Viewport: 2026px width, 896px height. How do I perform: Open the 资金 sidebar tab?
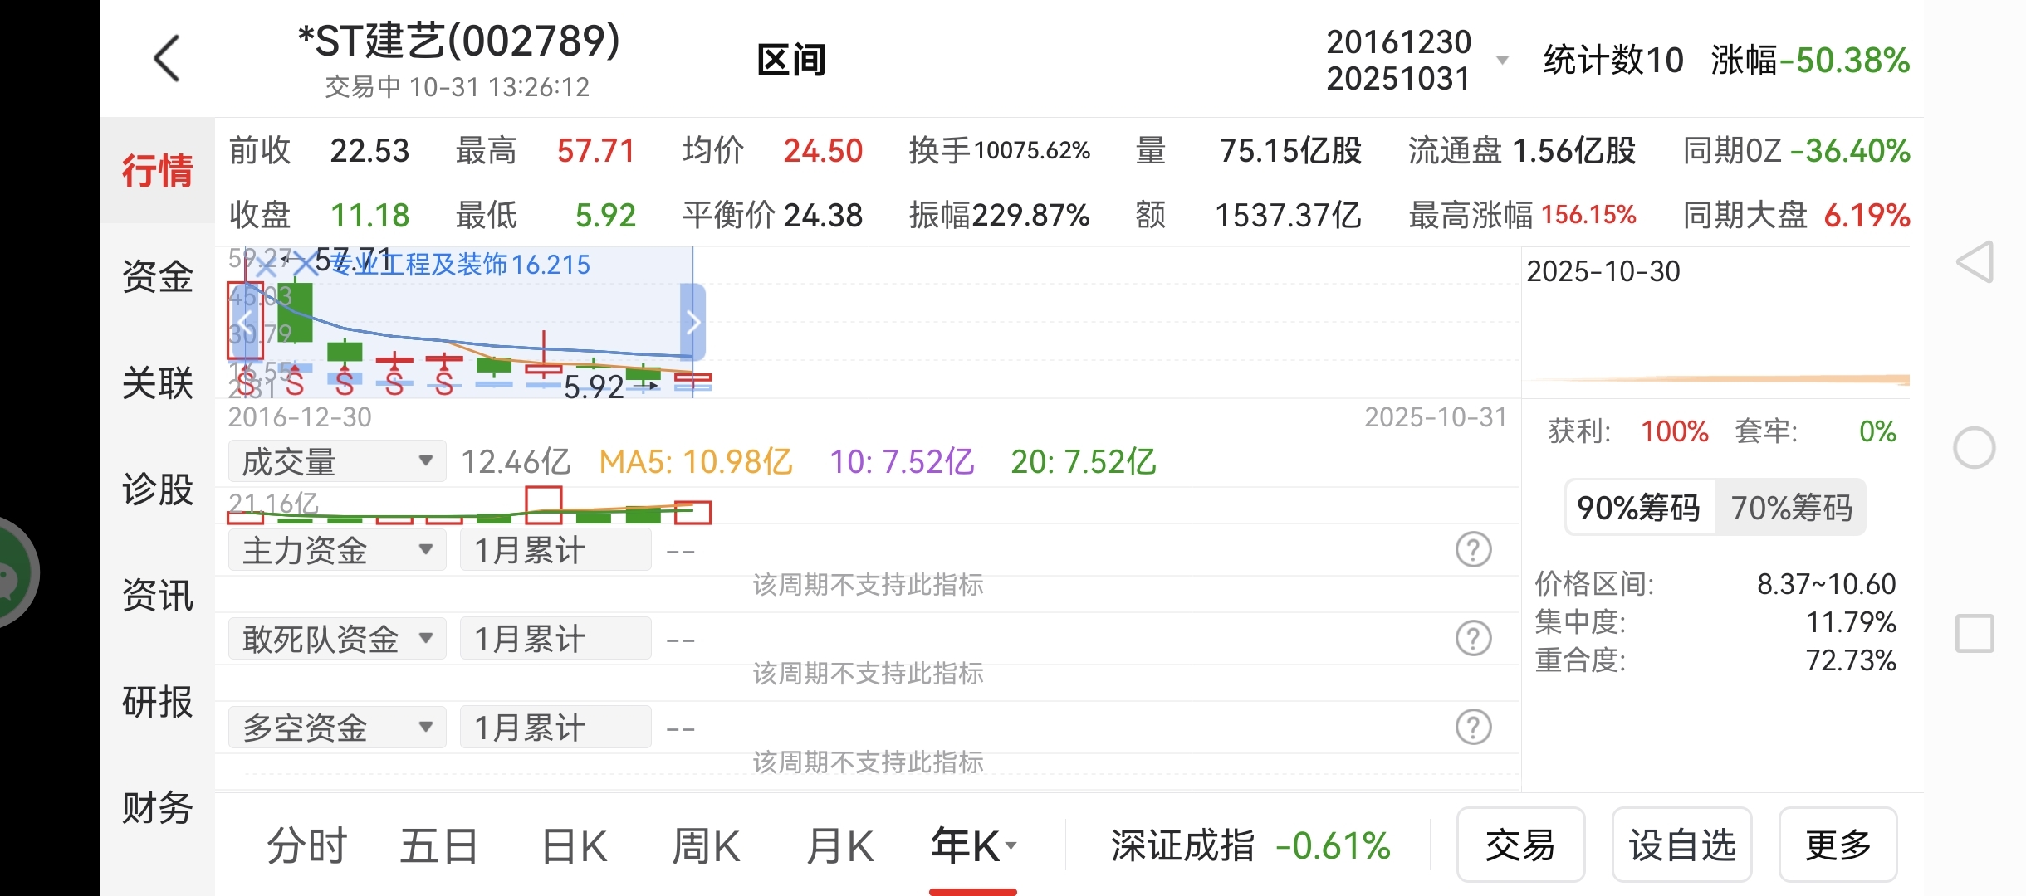click(157, 276)
